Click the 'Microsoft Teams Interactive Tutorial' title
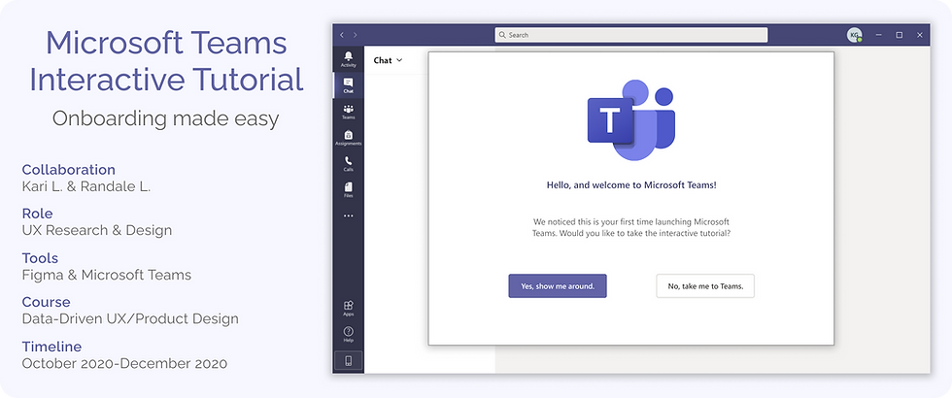Viewport: 952px width, 398px height. point(166,60)
